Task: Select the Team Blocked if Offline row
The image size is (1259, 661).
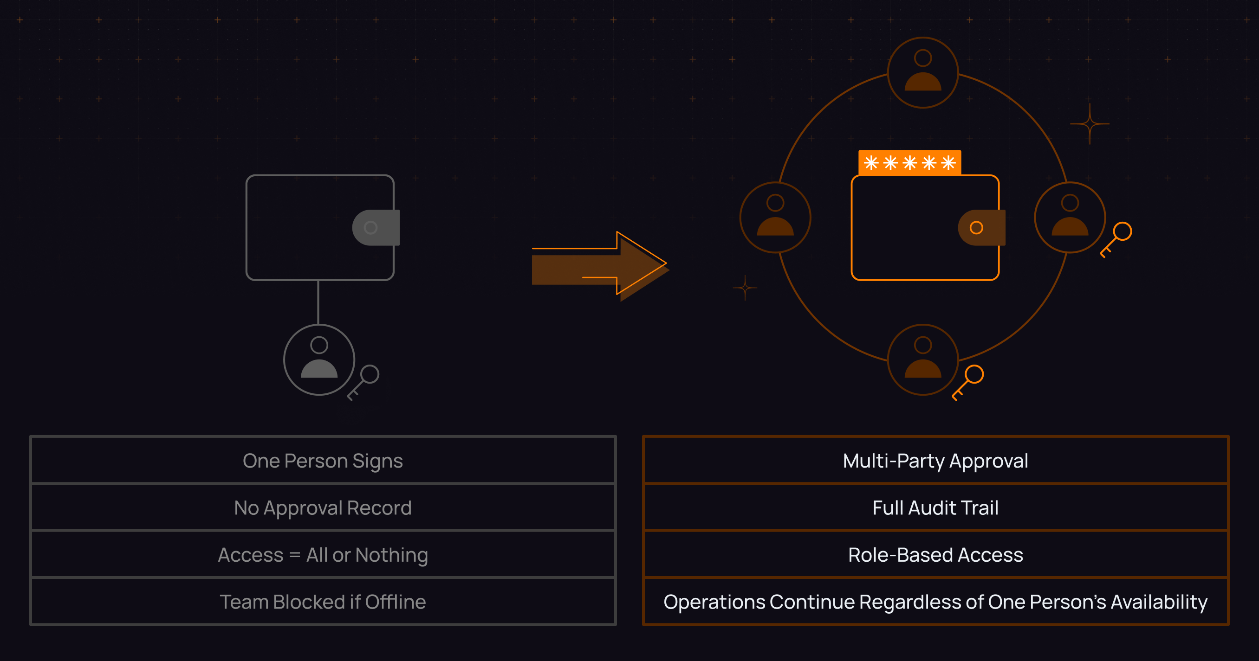Action: [323, 602]
